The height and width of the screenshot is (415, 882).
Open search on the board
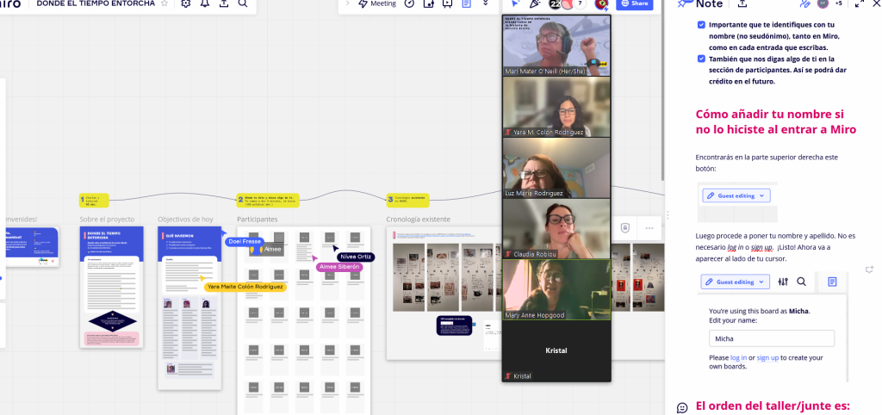[x=242, y=3]
